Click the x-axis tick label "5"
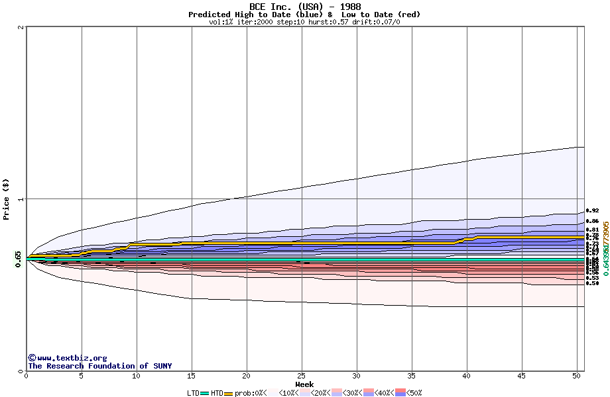Screen dimensions: 610x397 82,376
